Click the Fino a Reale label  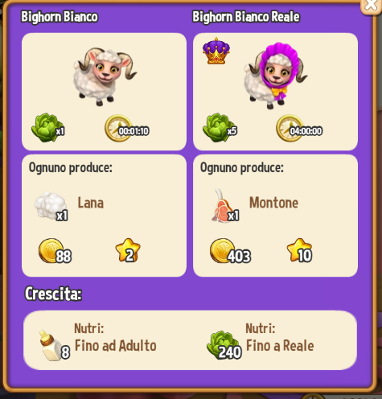coord(280,345)
